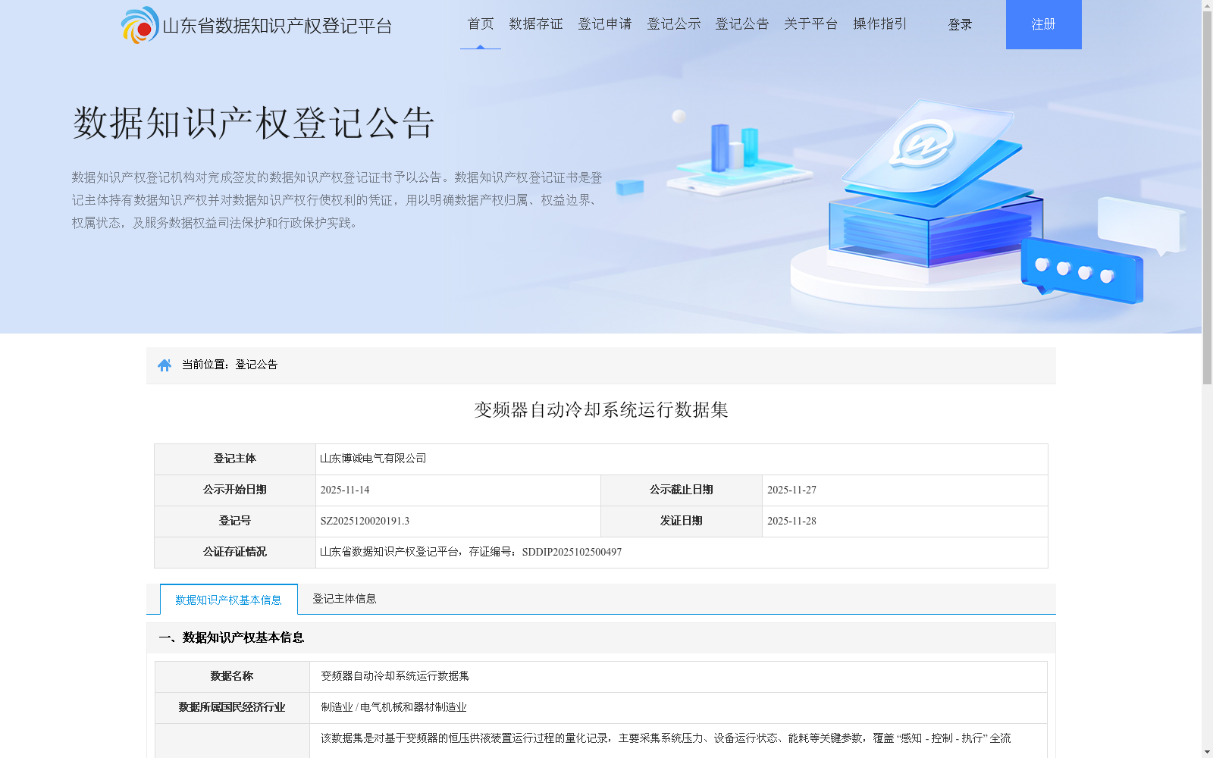Click the registrant value 山东博诚电气有限公司
This screenshot has height=758, width=1213.
coord(373,459)
